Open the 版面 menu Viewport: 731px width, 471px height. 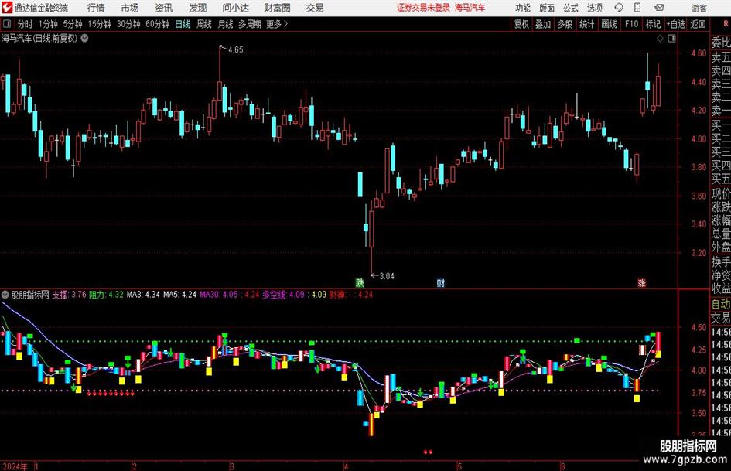click(x=547, y=8)
